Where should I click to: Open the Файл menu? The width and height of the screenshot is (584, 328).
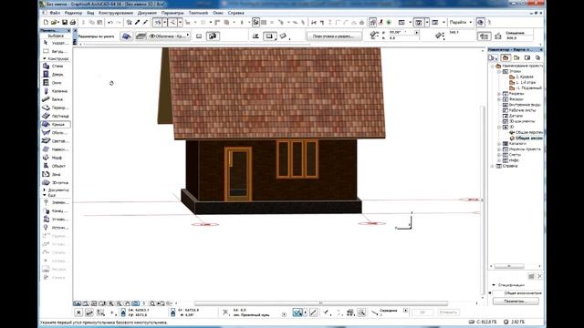point(55,13)
